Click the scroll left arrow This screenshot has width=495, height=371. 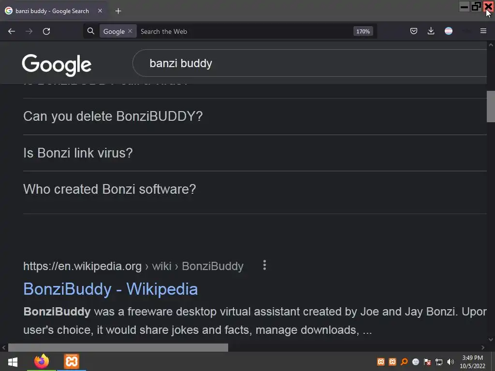pos(4,348)
